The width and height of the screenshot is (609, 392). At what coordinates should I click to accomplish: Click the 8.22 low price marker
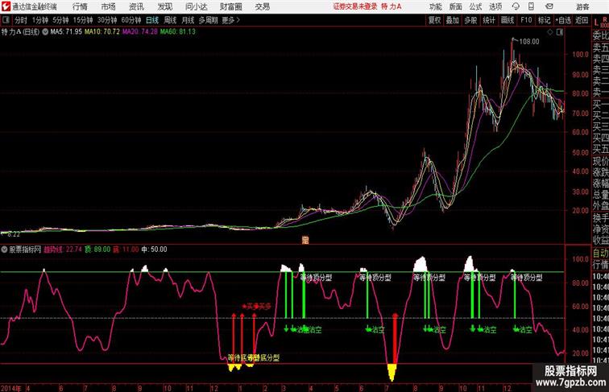[14, 234]
